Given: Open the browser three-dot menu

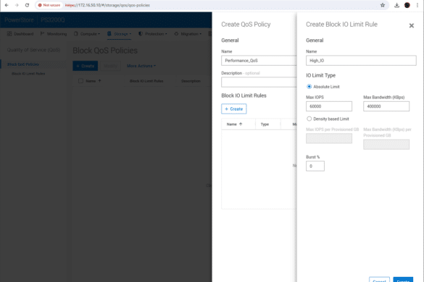Looking at the screenshot, I should (x=417, y=5).
